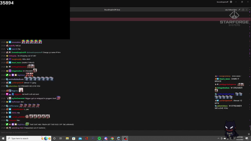Open Chatterino settings gear icon
This screenshot has height=141, width=251.
click(231, 2)
